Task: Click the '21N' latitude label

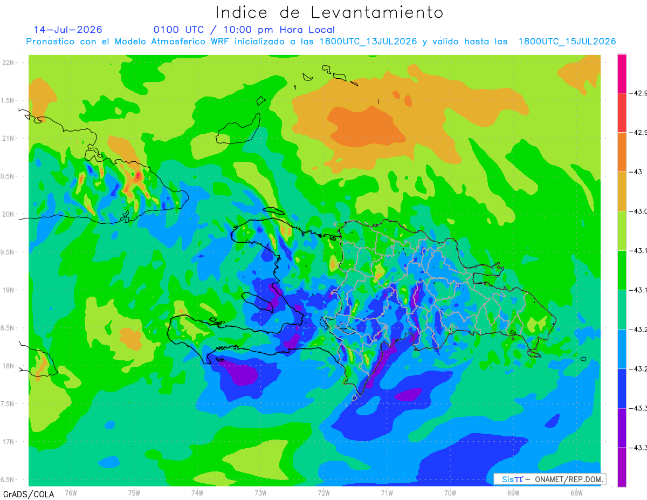Action: tap(9, 138)
